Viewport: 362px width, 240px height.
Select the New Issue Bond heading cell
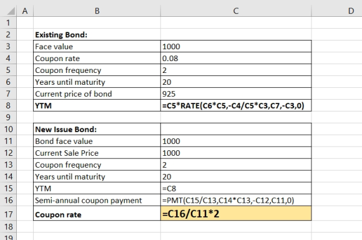click(x=97, y=129)
